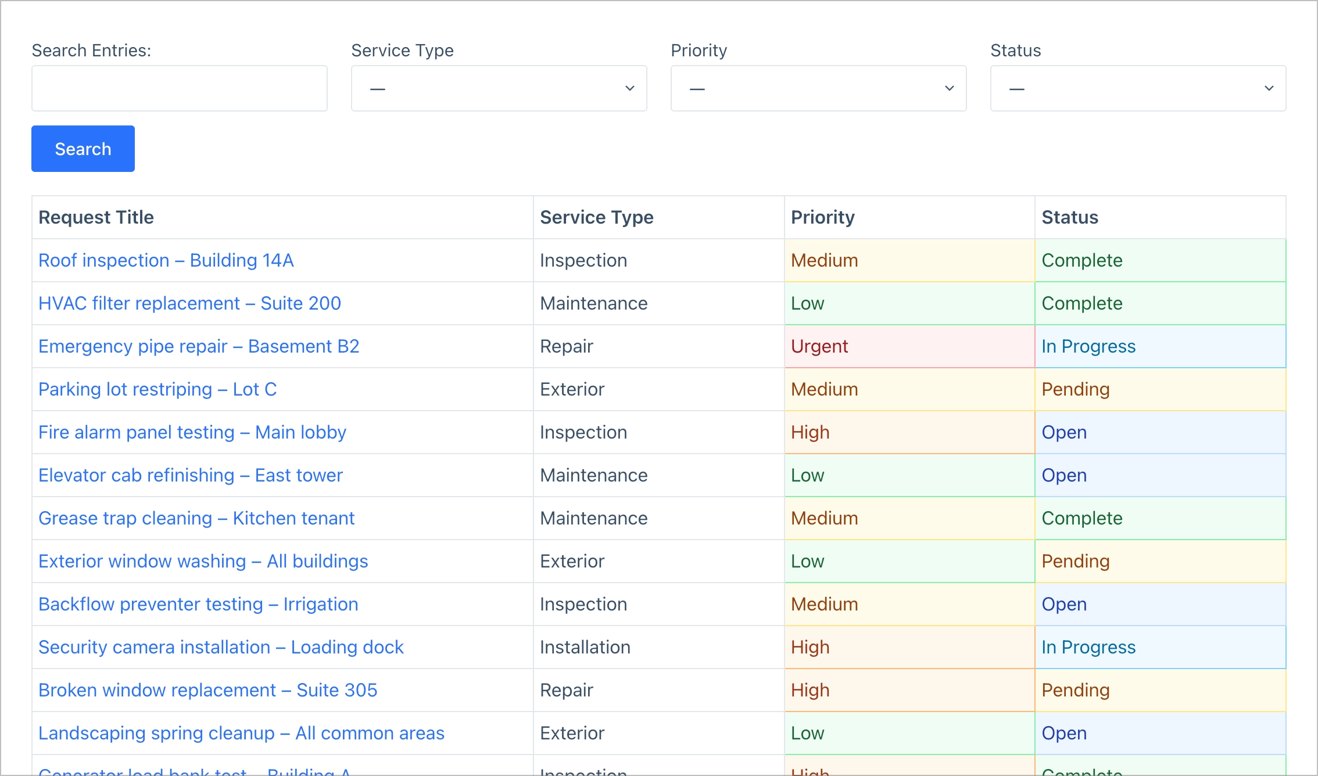The height and width of the screenshot is (776, 1318).
Task: Open Landscaping spring cleanup – All common areas
Action: [241, 733]
